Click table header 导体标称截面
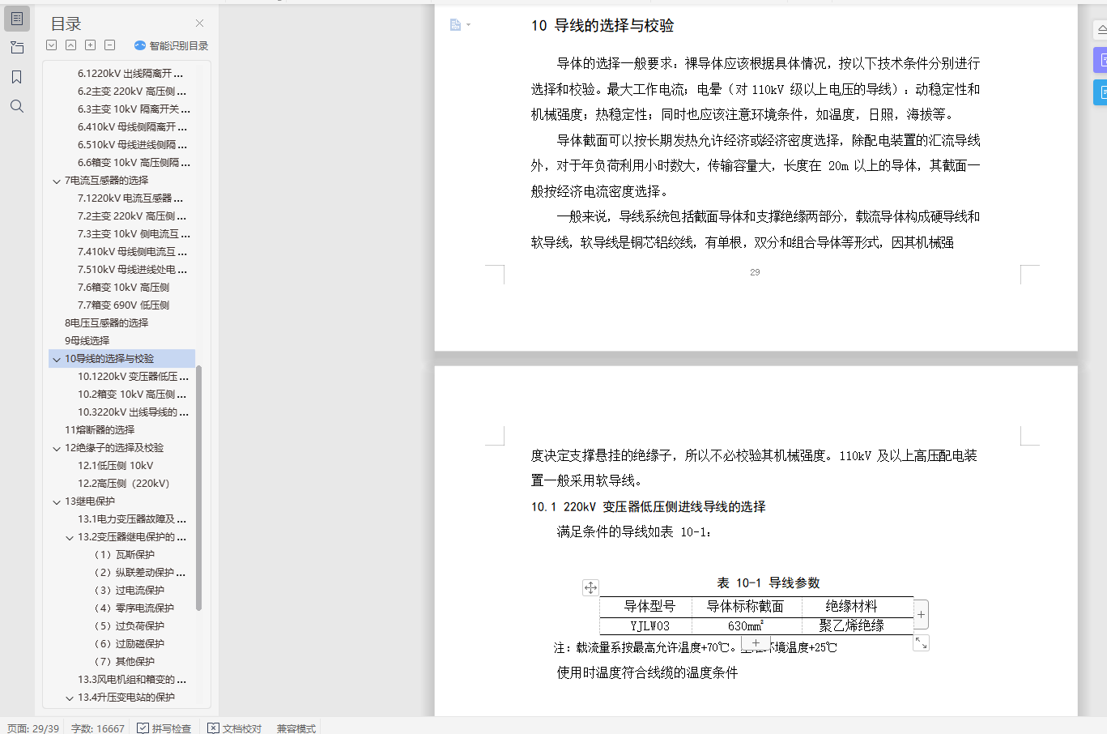The image size is (1107, 734). (745, 606)
